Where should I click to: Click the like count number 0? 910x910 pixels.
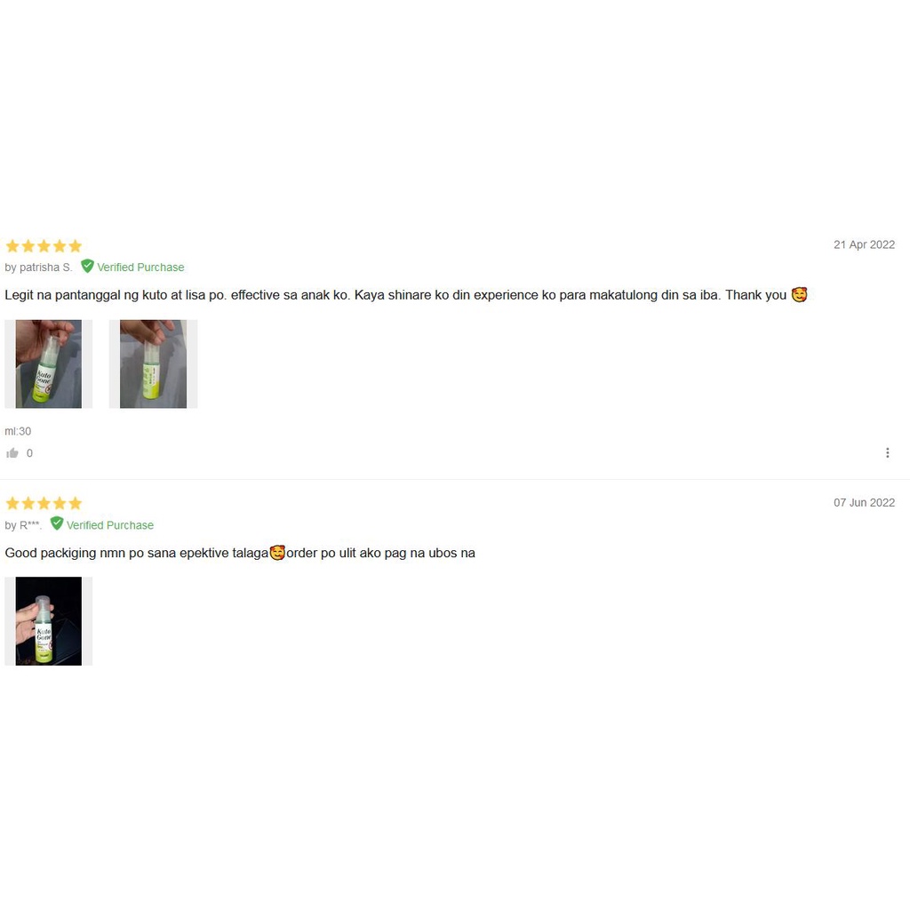(29, 453)
